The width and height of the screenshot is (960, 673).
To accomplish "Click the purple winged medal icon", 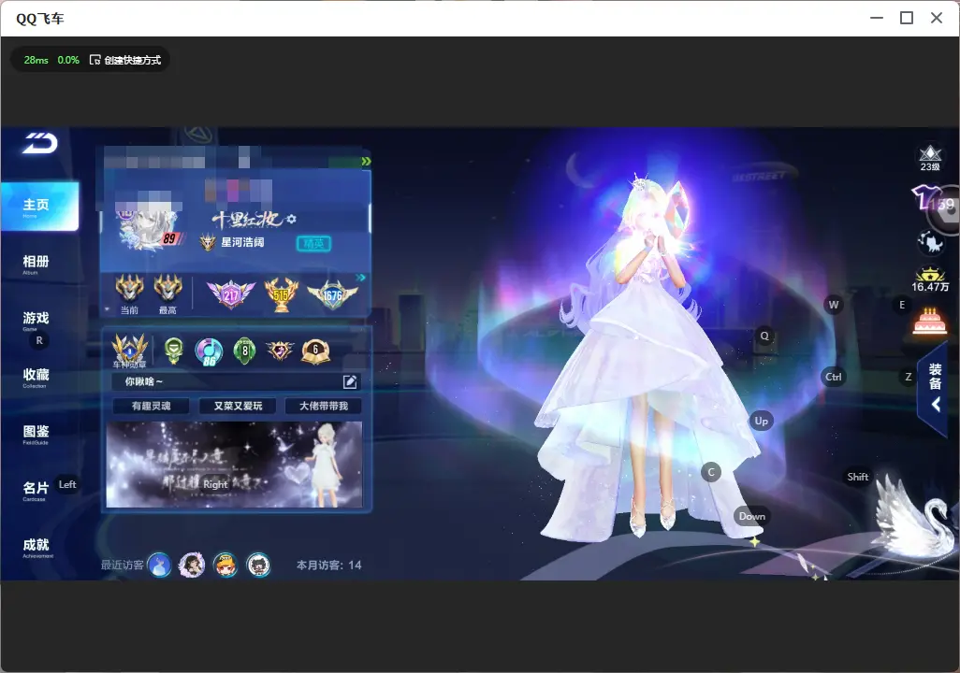I will 280,351.
